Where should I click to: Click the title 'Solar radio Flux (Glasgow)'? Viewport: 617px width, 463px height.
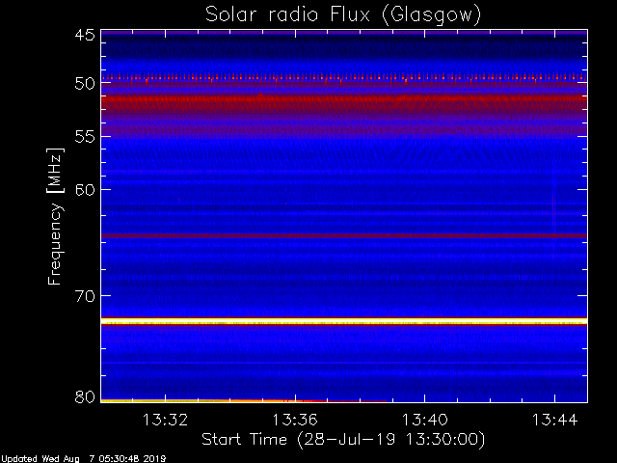[x=343, y=15]
